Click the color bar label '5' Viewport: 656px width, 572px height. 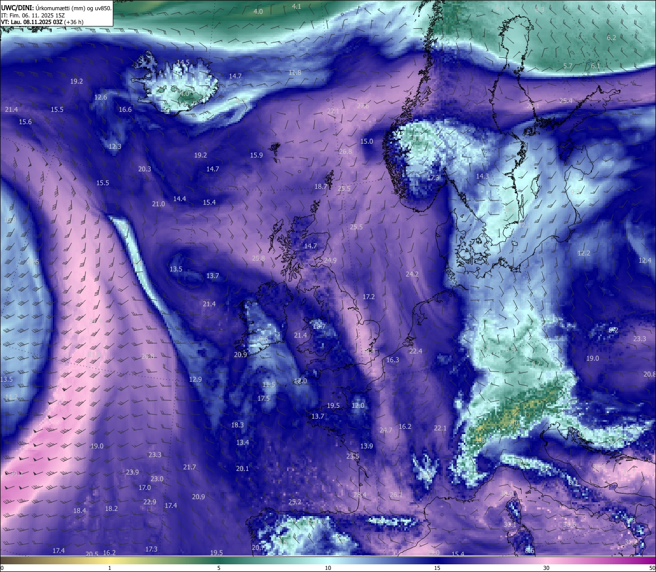click(219, 568)
